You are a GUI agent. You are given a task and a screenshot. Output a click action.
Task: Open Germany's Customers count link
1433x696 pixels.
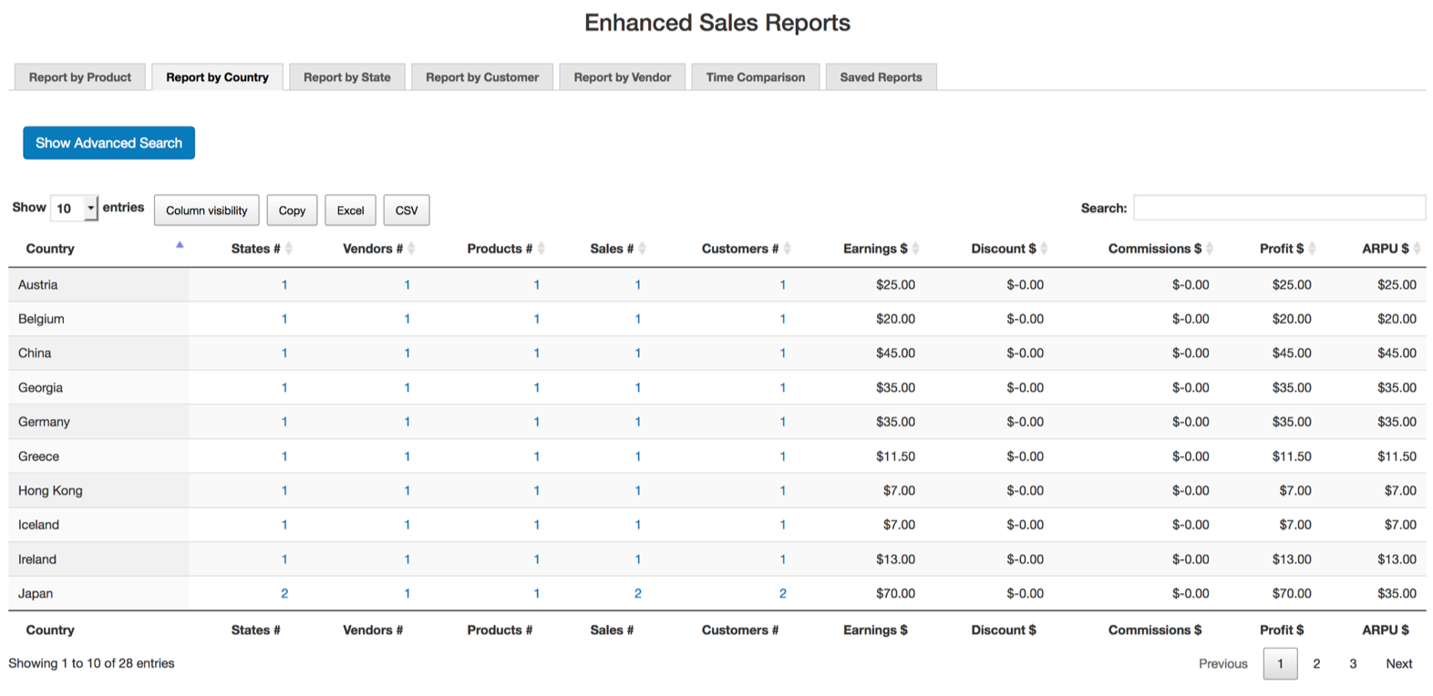pyautogui.click(x=783, y=422)
